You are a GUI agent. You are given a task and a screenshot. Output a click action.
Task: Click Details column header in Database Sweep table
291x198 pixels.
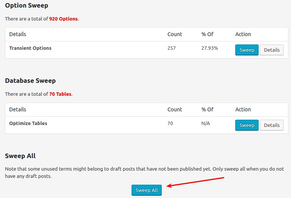[x=18, y=109]
